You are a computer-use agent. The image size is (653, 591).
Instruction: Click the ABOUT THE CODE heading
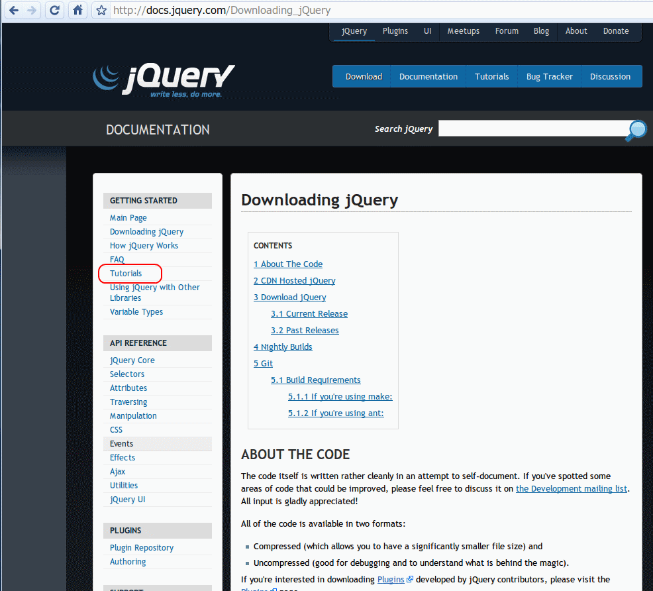295,455
